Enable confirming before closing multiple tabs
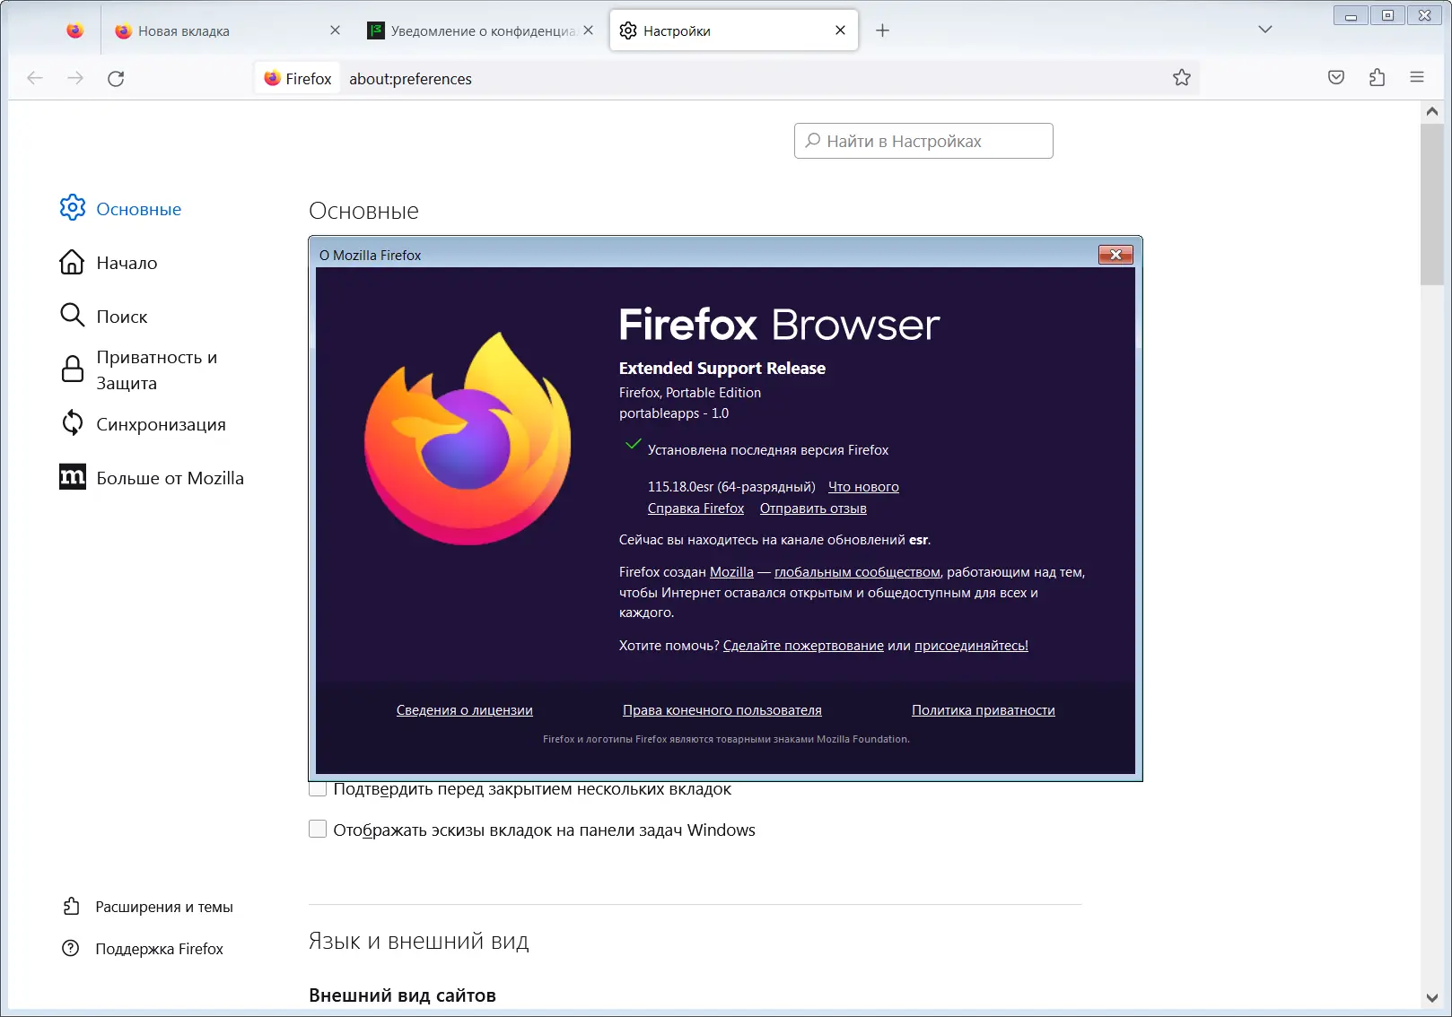The image size is (1452, 1017). (x=318, y=788)
